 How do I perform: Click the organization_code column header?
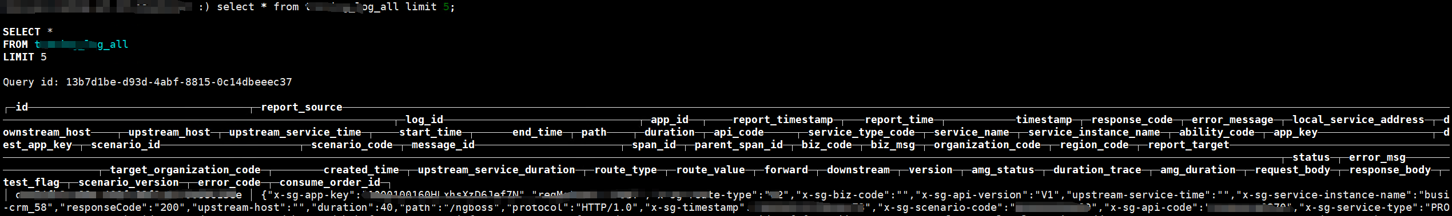coord(987,145)
